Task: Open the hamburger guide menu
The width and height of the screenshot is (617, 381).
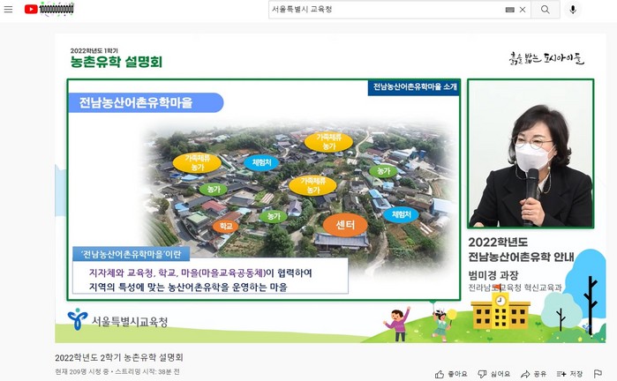Action: (9, 9)
